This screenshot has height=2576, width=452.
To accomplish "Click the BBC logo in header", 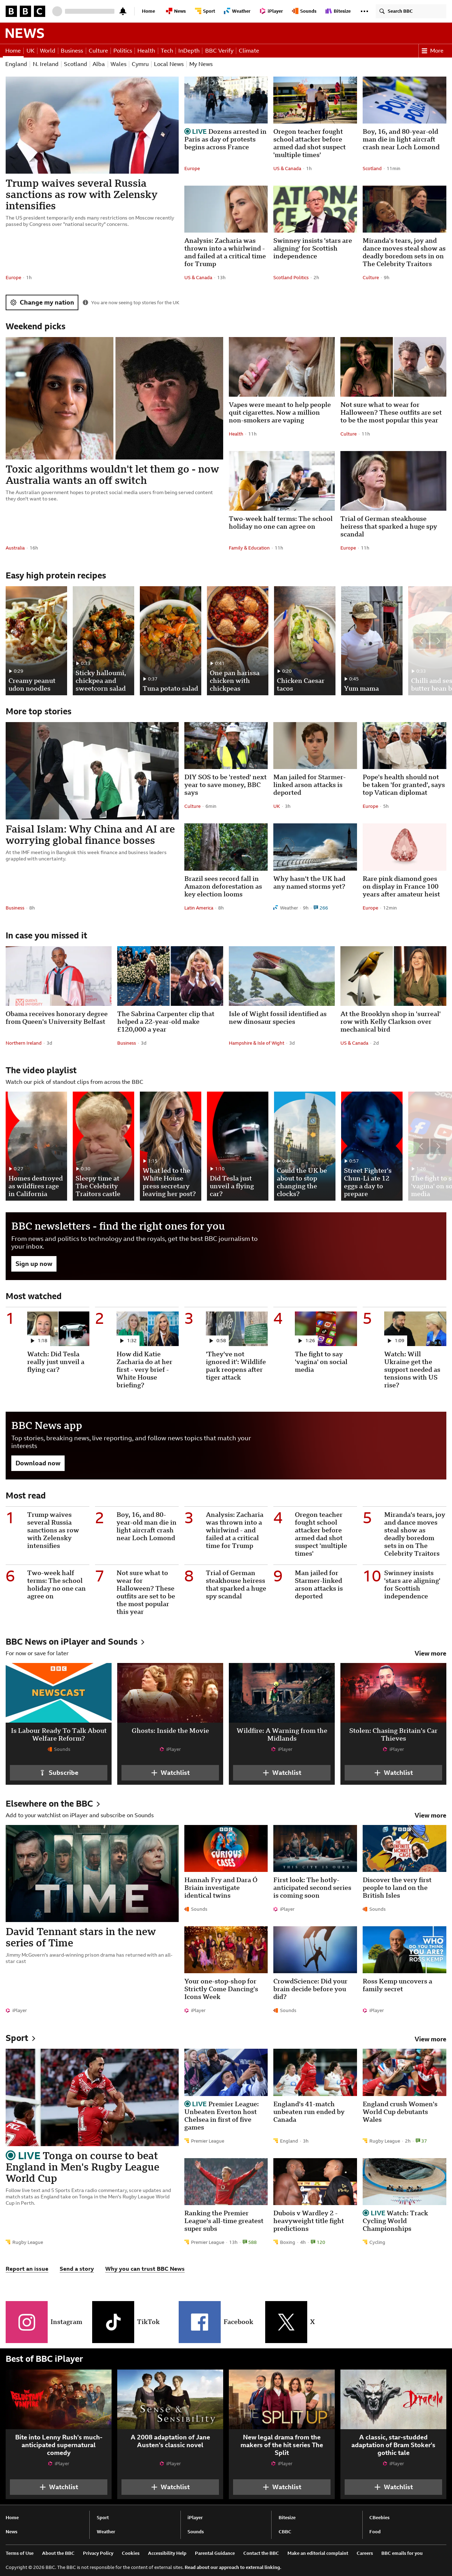I will pyautogui.click(x=25, y=11).
